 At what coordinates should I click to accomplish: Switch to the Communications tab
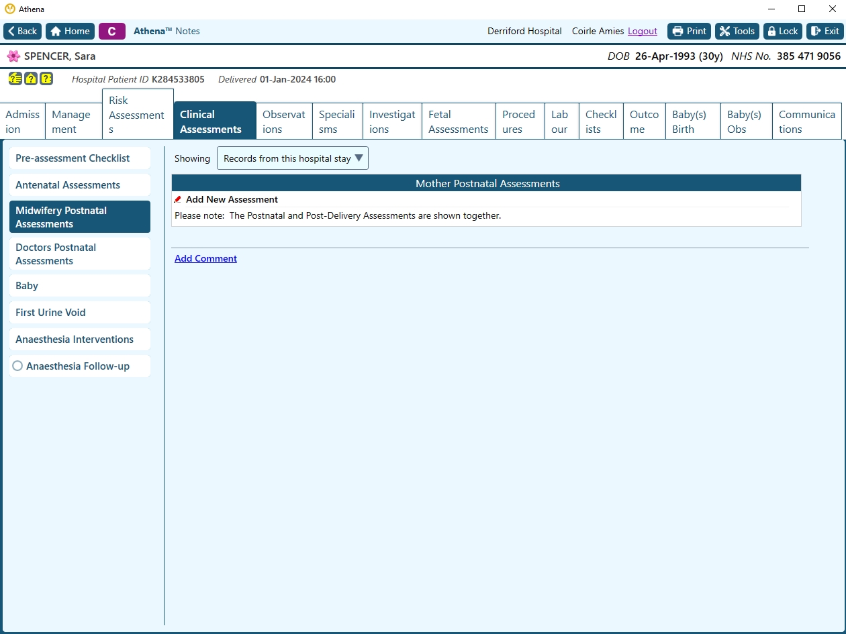pos(807,121)
